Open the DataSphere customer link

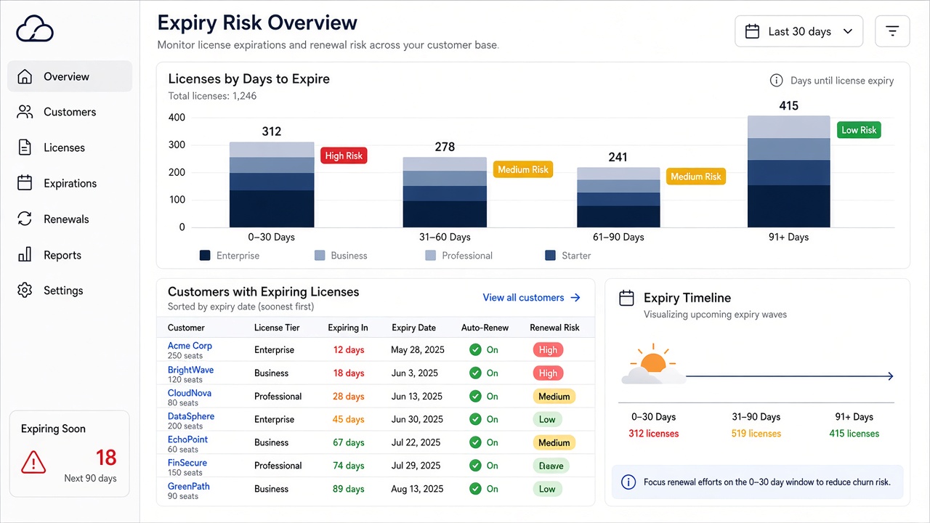point(191,416)
